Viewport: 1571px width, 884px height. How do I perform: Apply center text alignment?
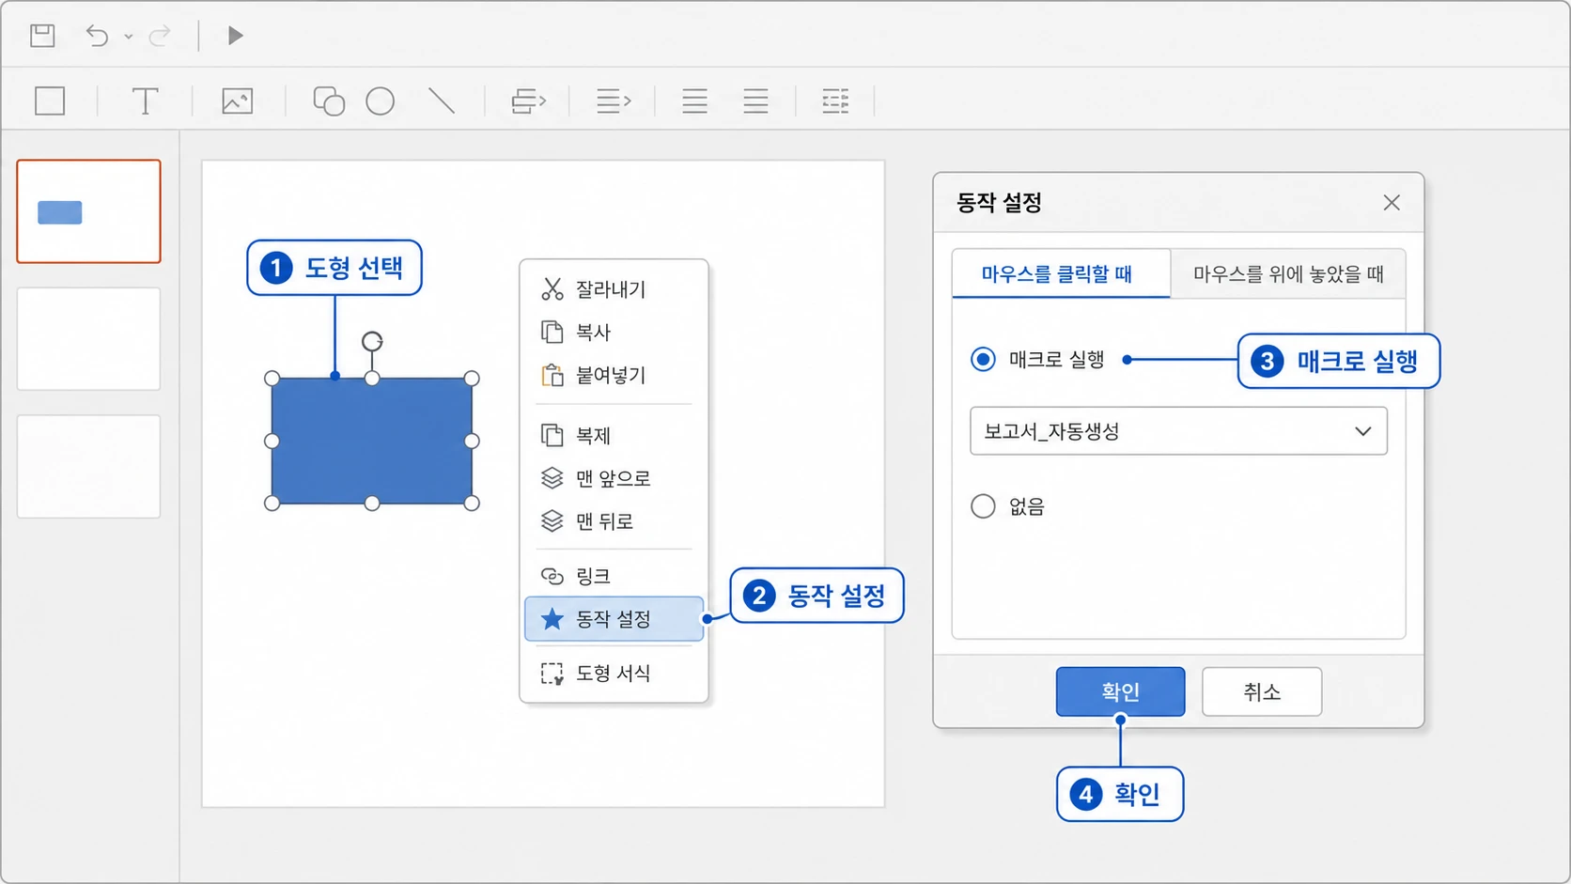pos(694,101)
